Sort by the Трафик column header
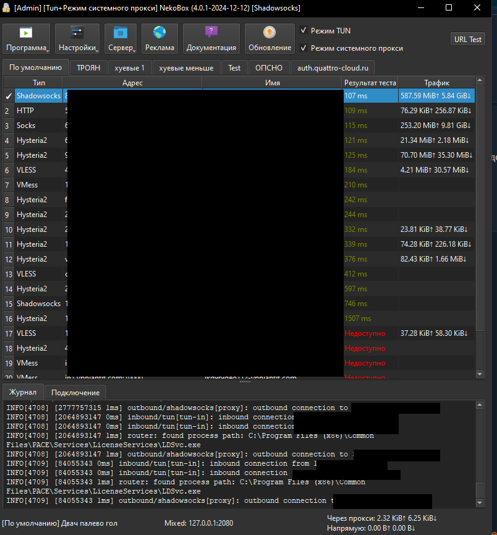Screen dimensions: 497x535 (436, 83)
